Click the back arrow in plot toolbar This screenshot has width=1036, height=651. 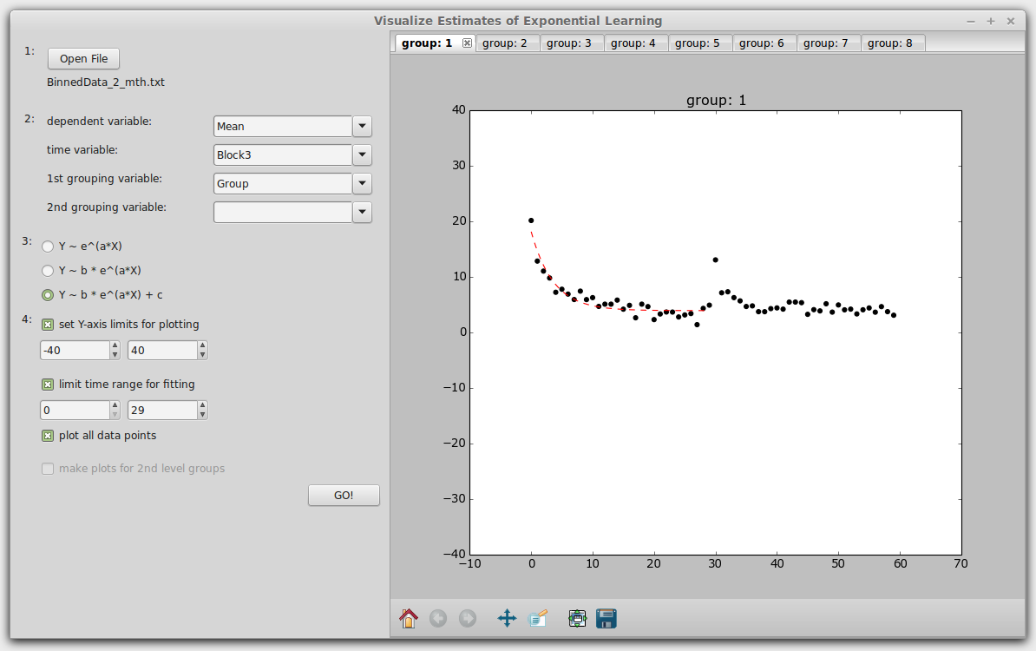(438, 618)
